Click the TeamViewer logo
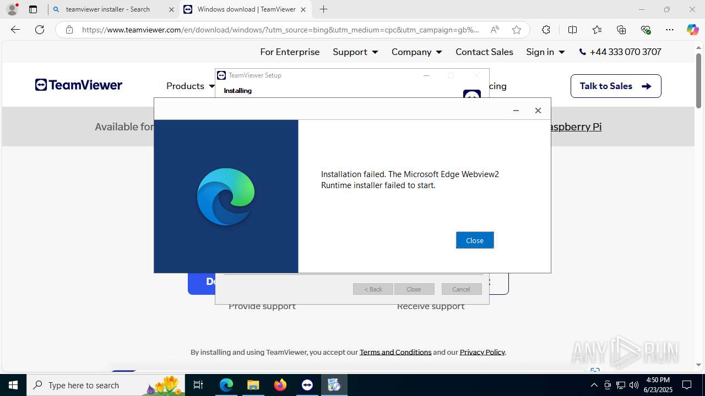The height and width of the screenshot is (396, 705). click(x=79, y=85)
